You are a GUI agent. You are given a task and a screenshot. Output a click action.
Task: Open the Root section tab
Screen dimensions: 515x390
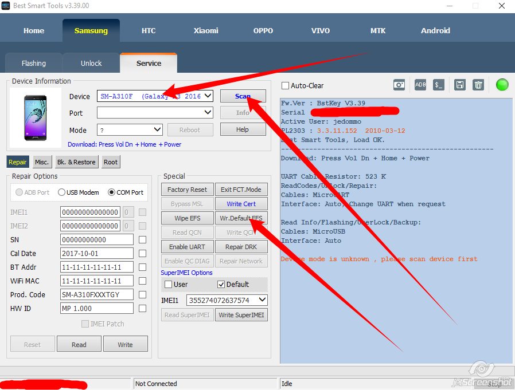pos(111,162)
